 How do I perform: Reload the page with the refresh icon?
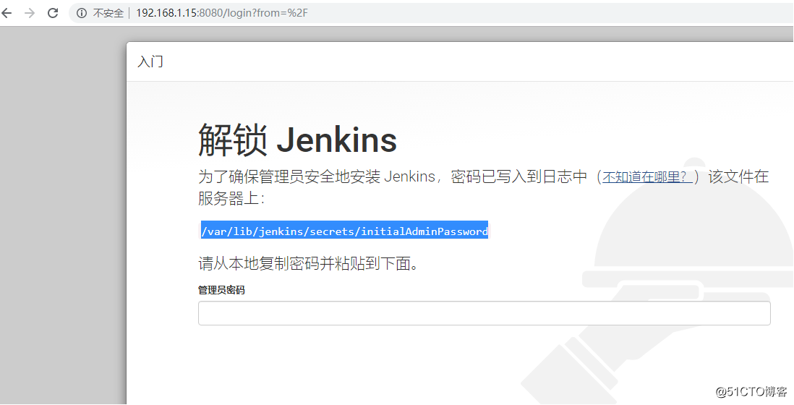(53, 13)
